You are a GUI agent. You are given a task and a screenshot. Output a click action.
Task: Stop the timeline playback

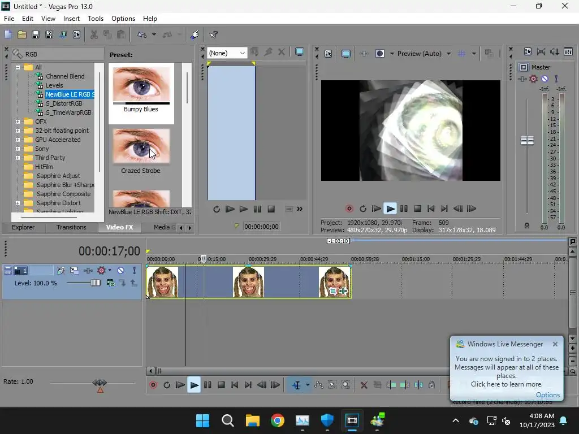[x=221, y=385]
